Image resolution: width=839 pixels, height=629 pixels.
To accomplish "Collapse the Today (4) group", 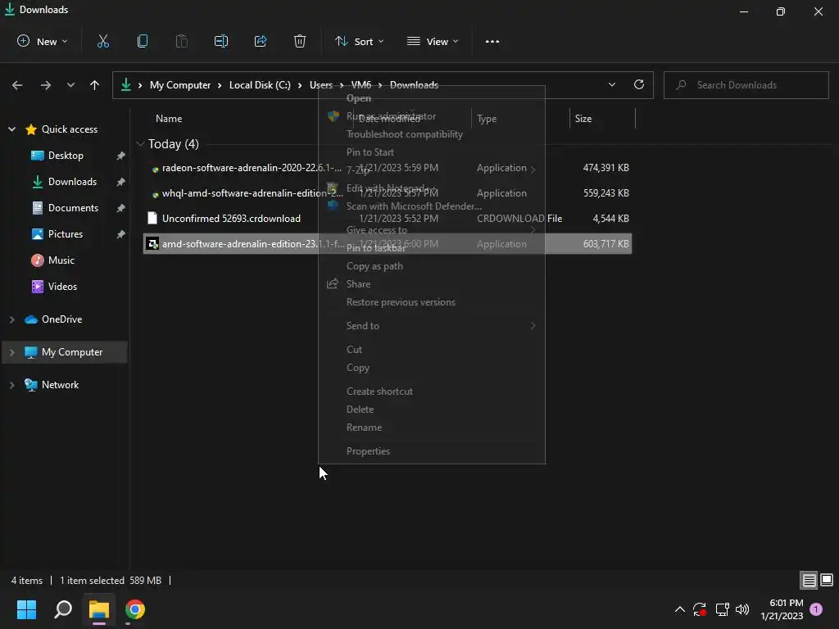I will (141, 144).
